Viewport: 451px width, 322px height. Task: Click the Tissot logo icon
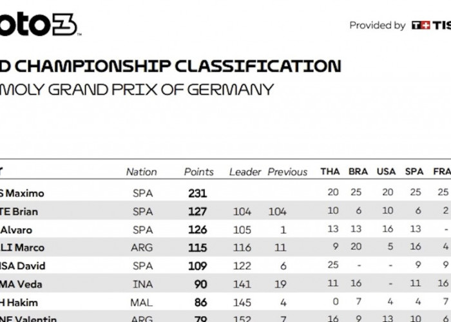pos(421,25)
